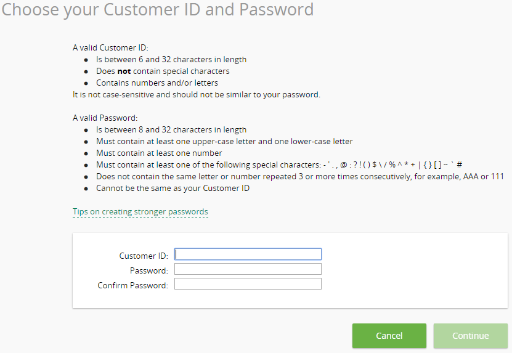Click the rule about 8 and 32 characters
The height and width of the screenshot is (353, 512).
[171, 129]
